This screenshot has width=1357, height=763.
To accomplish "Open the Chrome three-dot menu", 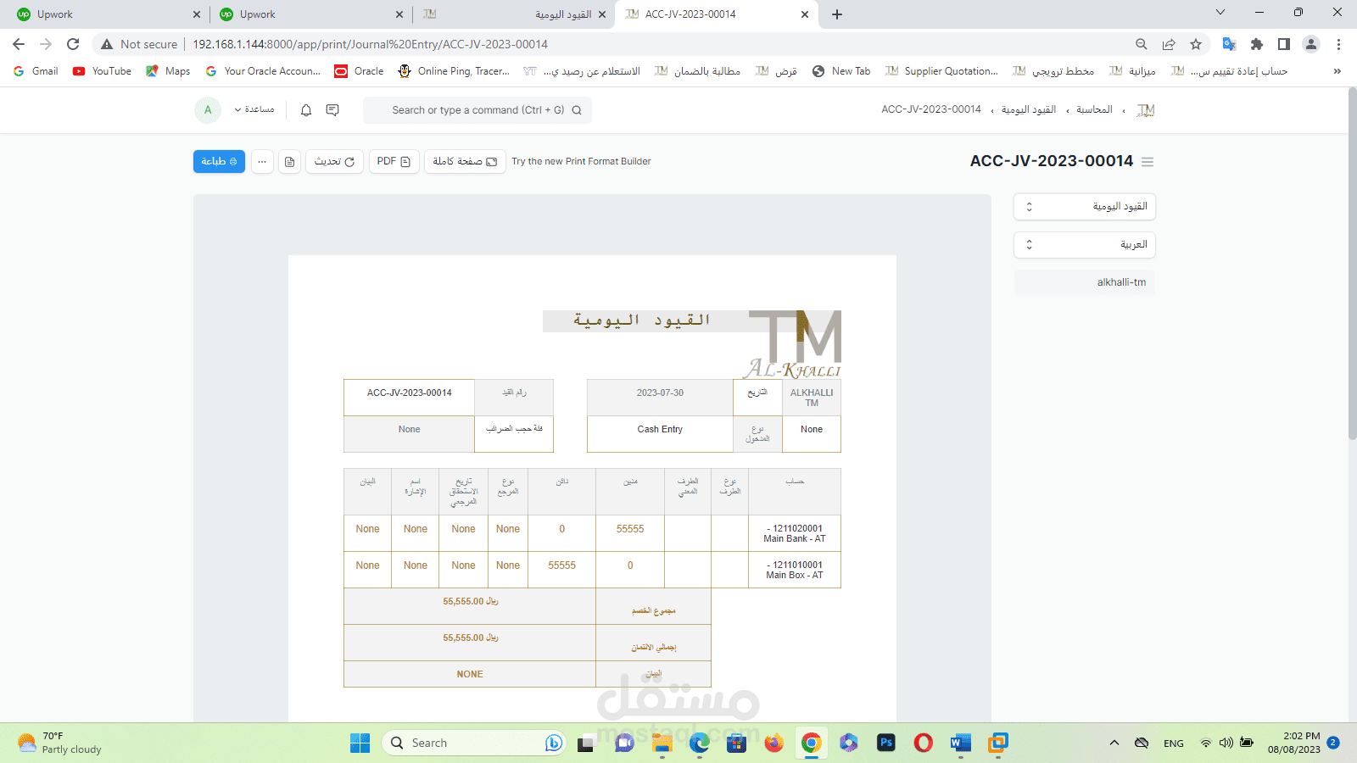I will tap(1338, 44).
